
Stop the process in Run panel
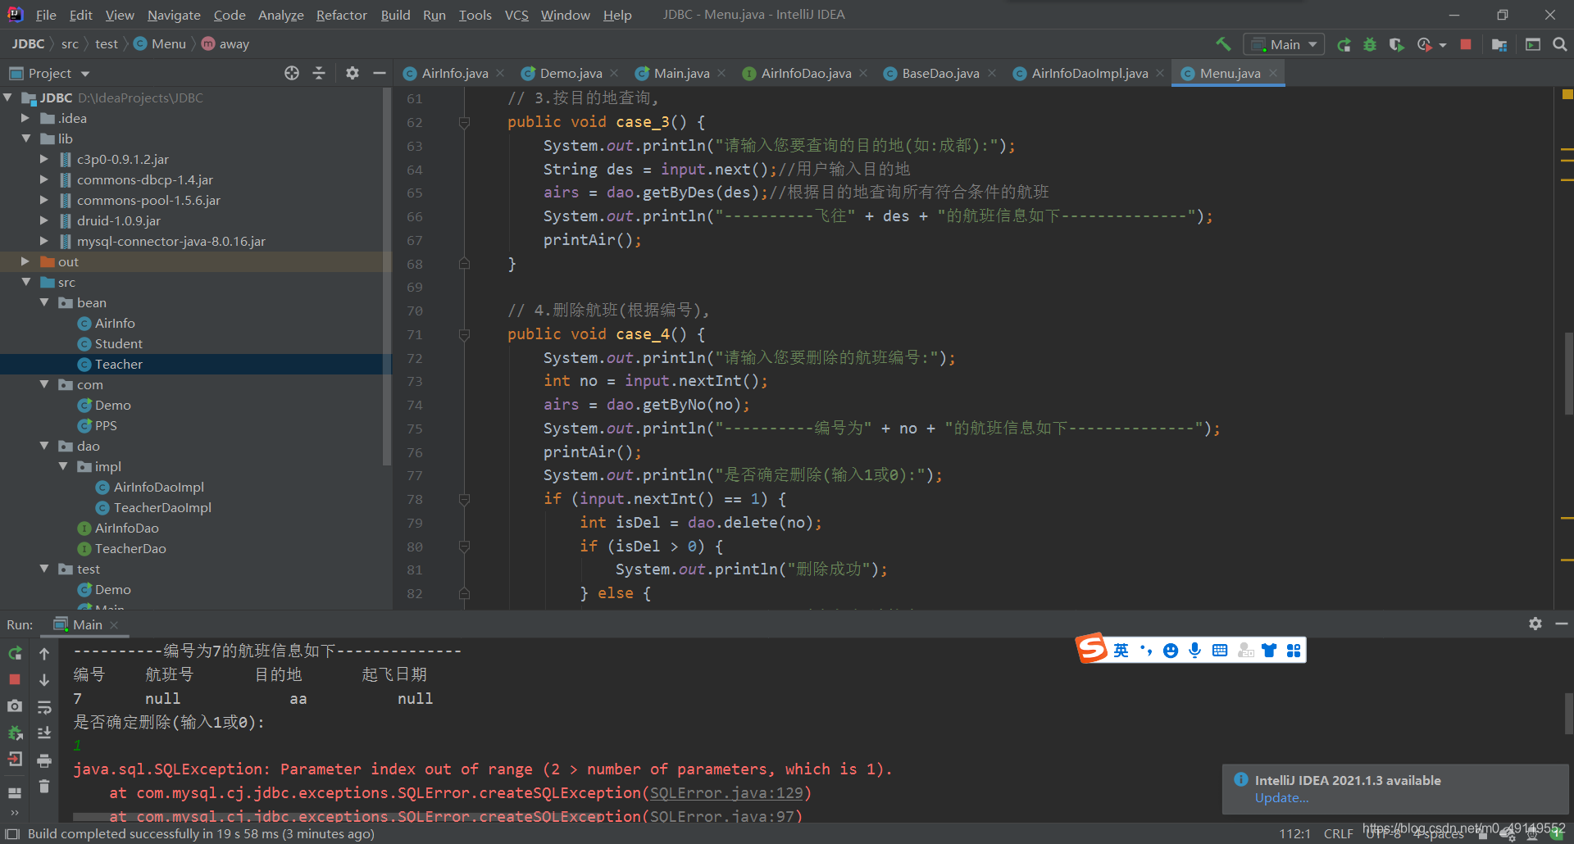coord(15,679)
